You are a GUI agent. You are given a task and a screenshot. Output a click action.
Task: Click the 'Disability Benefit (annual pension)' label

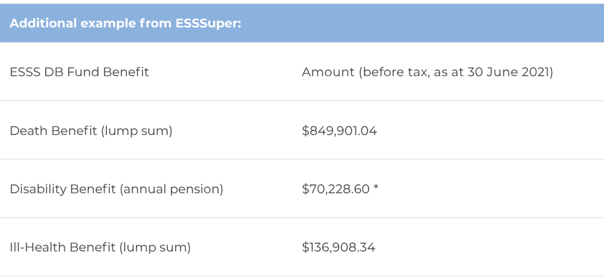coord(117,189)
